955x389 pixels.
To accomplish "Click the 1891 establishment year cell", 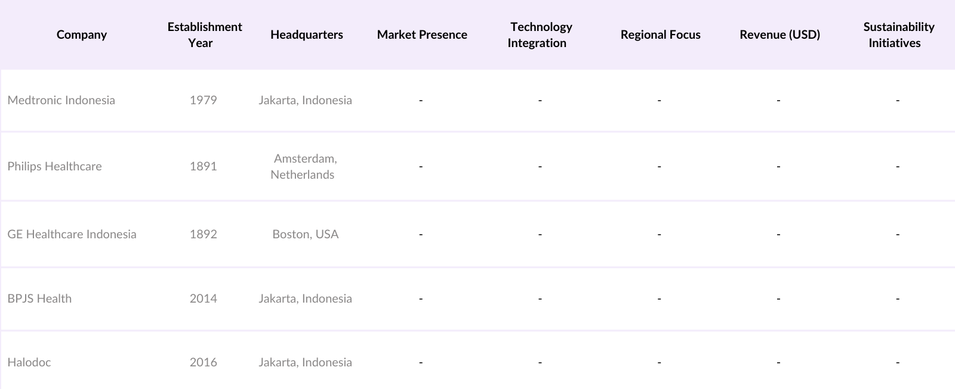I will point(203,166).
